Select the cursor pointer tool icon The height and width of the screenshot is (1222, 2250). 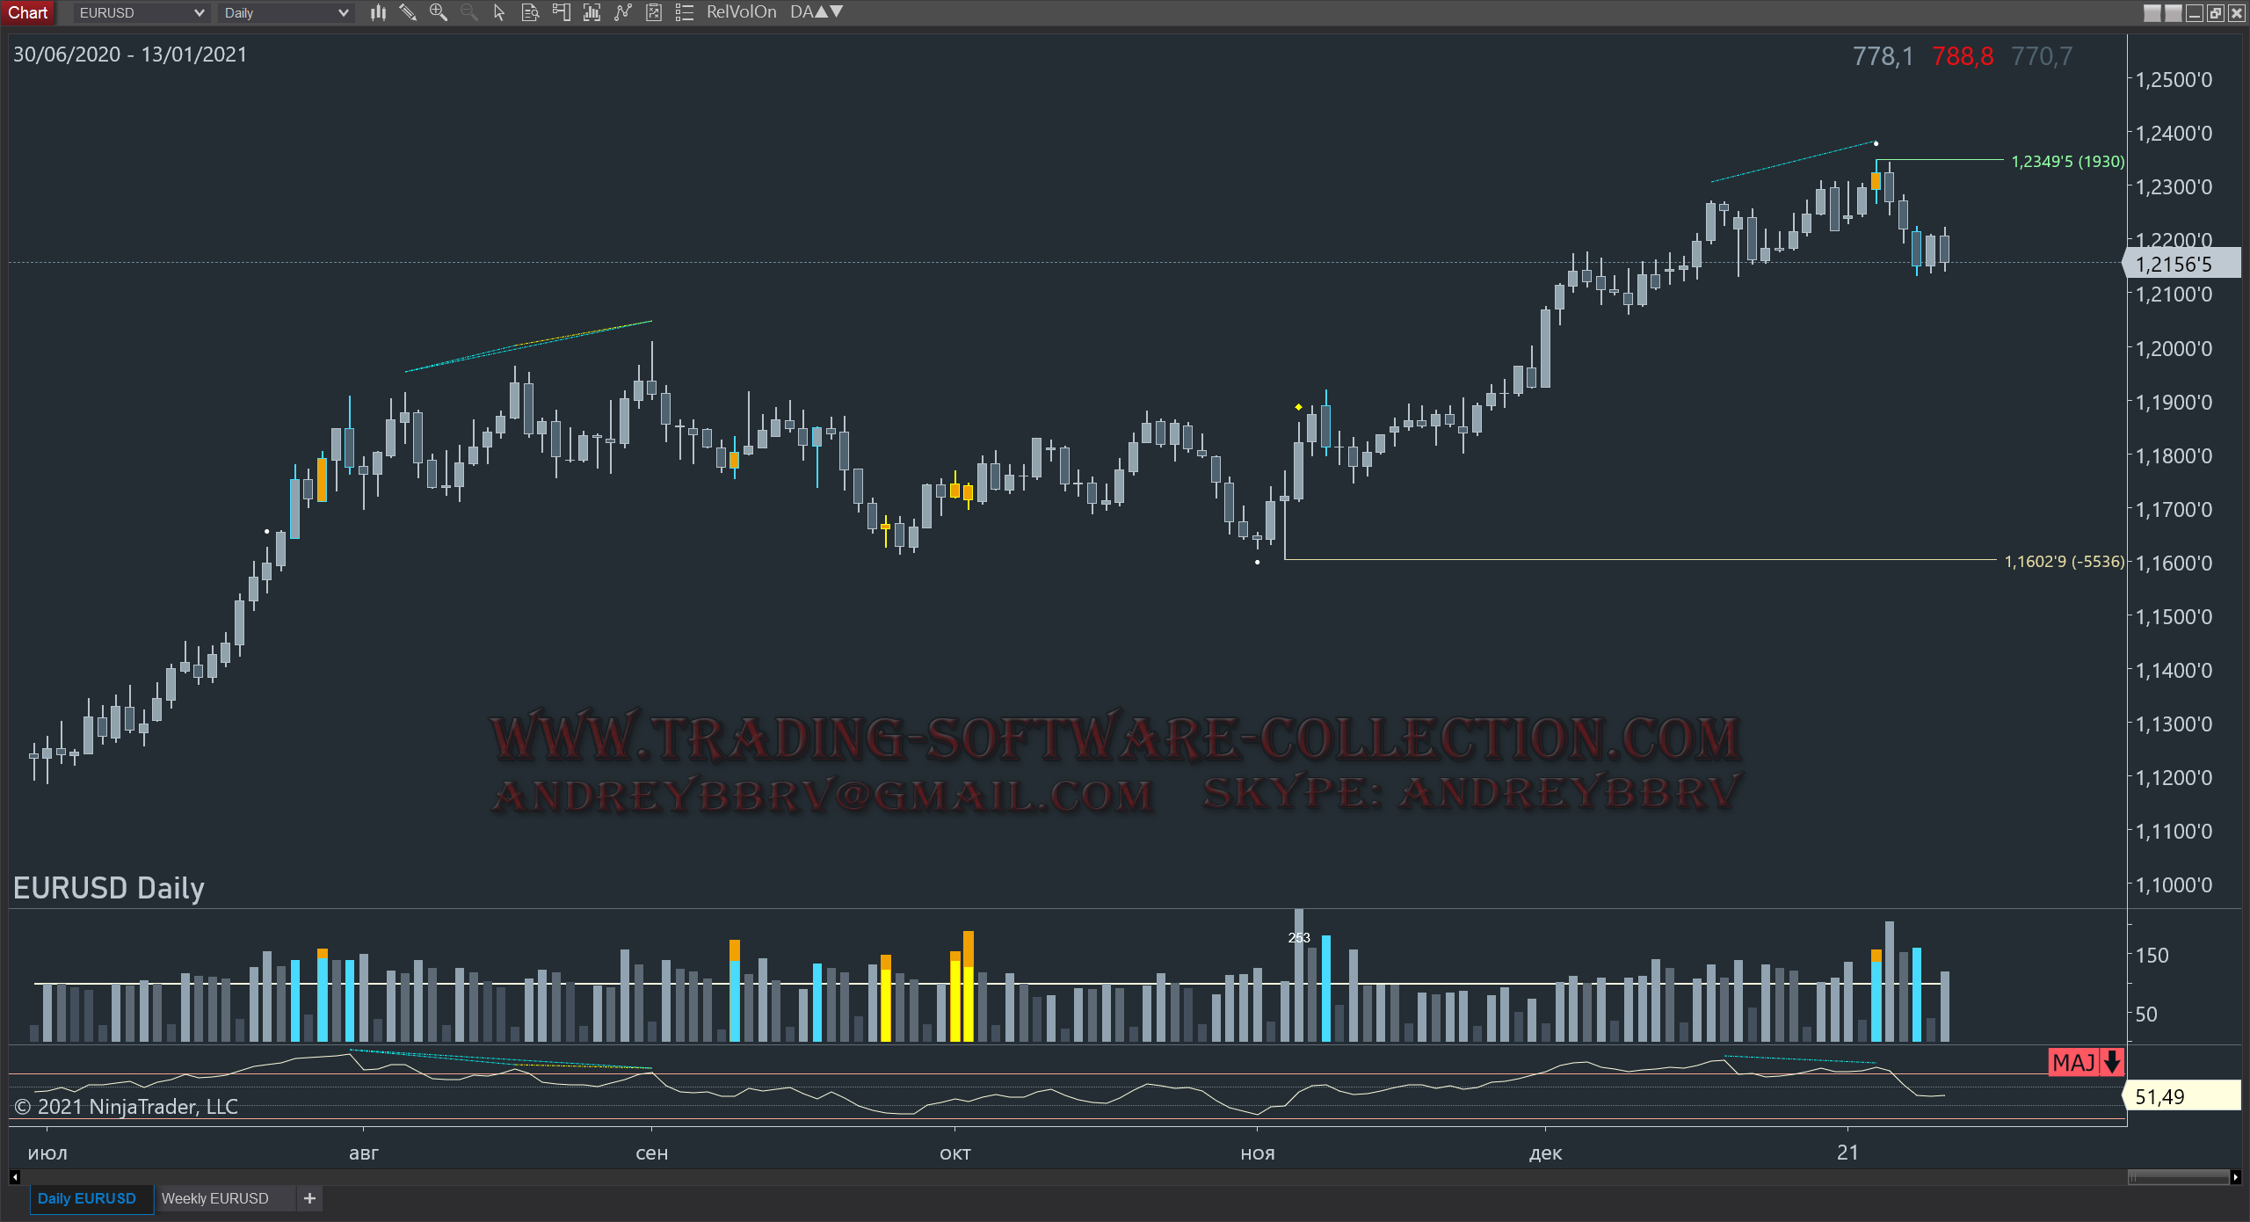(x=499, y=12)
